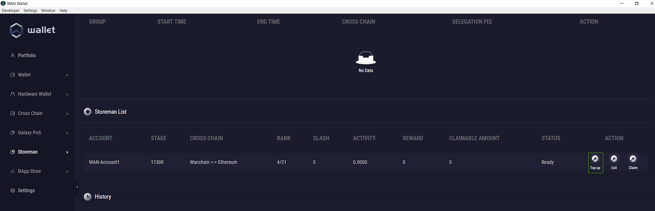
Task: Click the ACTIVITY column header
Action: [364, 138]
